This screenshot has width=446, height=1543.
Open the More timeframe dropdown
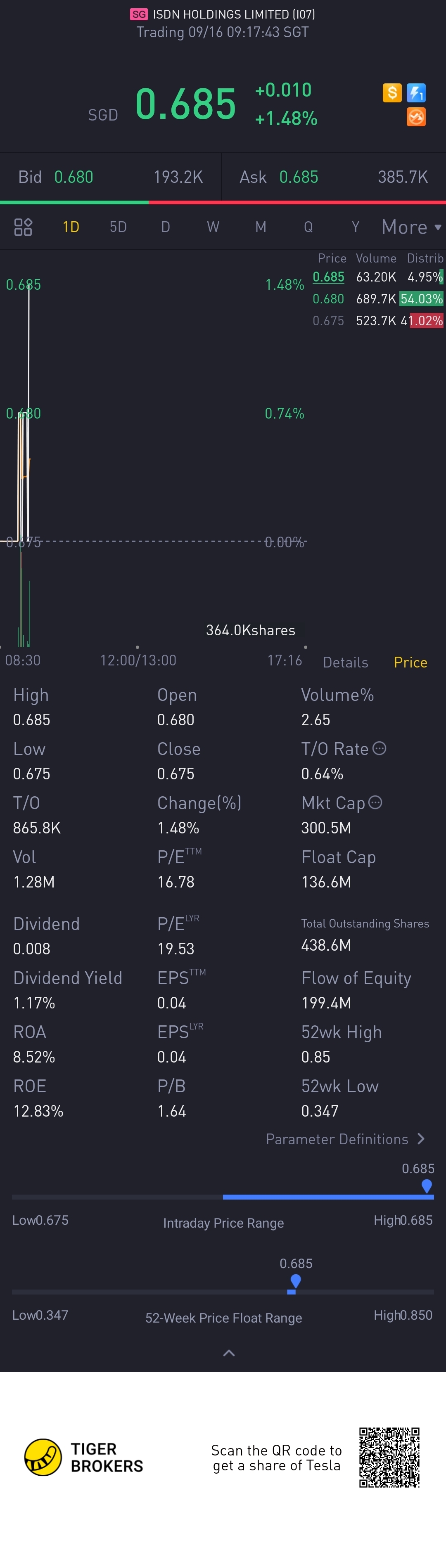point(411,227)
